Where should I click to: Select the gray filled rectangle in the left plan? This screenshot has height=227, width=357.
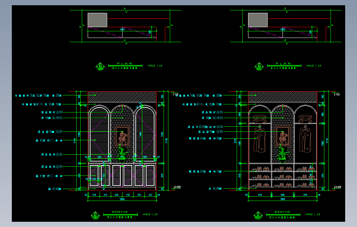coord(97,20)
